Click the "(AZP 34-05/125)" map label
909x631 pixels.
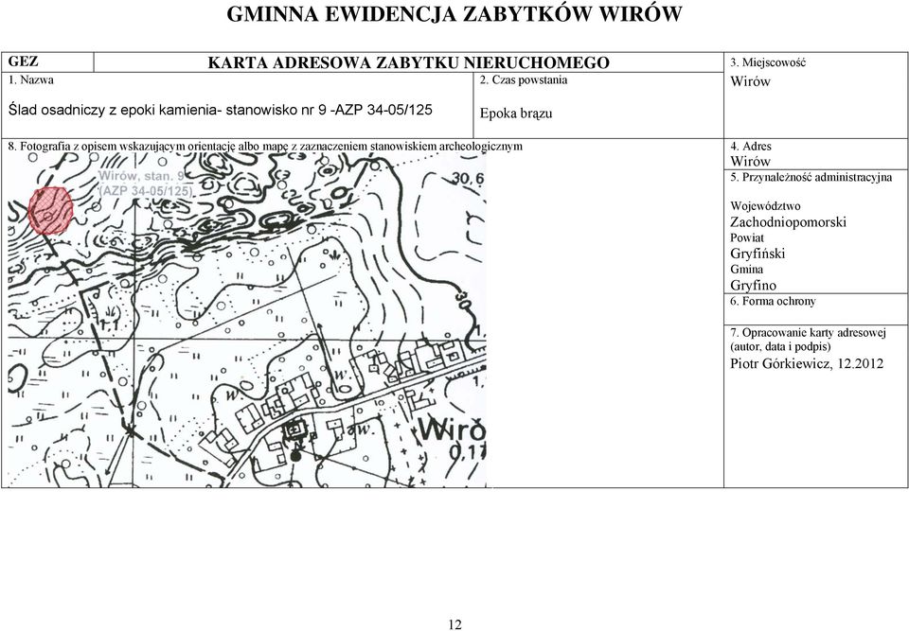click(x=146, y=191)
